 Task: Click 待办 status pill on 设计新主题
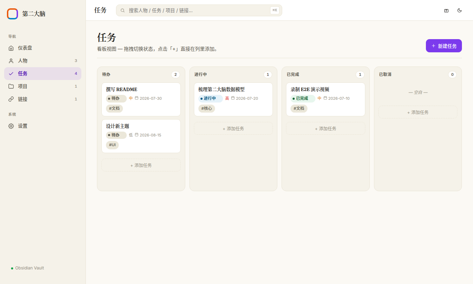[x=116, y=135]
